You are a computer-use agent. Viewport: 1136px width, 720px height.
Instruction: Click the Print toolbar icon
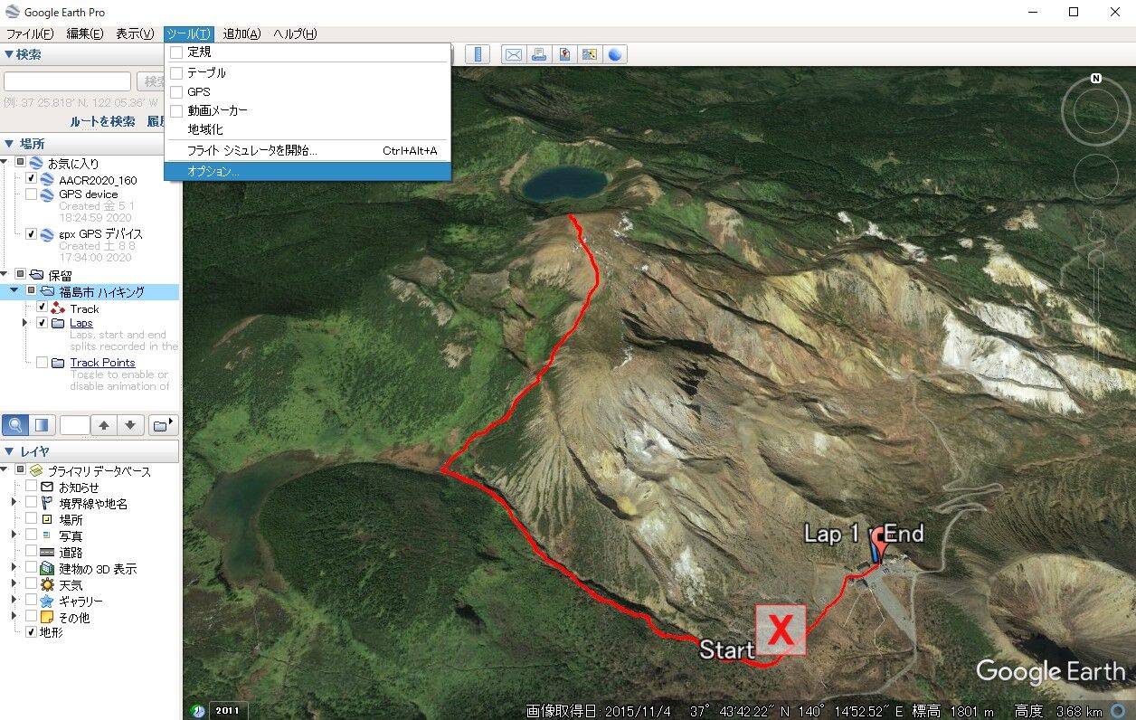pos(539,54)
